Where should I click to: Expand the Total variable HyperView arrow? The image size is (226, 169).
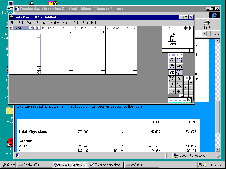(x=43, y=28)
